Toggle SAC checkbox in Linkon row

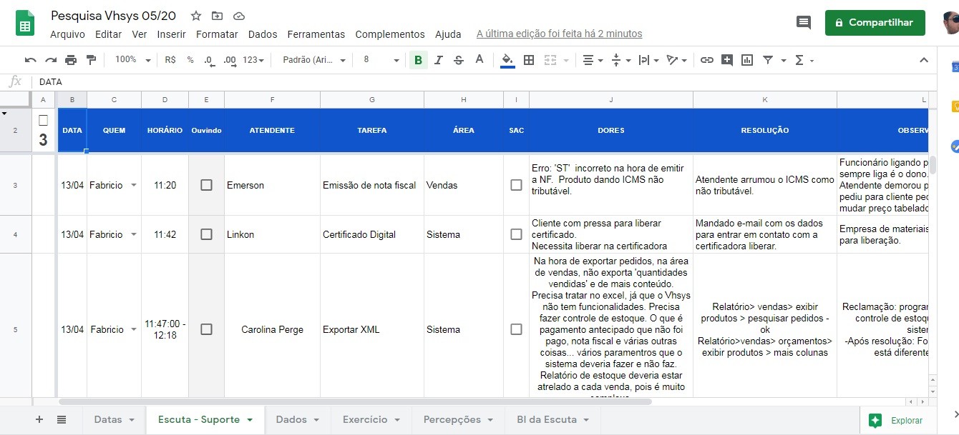[x=516, y=234]
